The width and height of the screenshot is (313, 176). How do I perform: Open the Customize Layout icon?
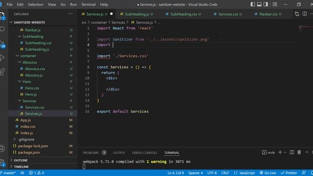[275, 4]
